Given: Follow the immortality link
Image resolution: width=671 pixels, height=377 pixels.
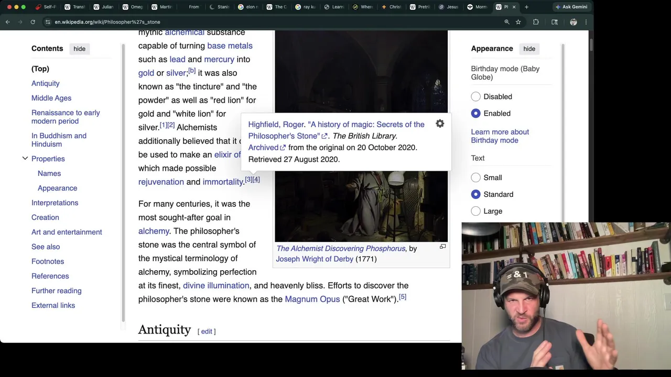Looking at the screenshot, I should coord(223,182).
